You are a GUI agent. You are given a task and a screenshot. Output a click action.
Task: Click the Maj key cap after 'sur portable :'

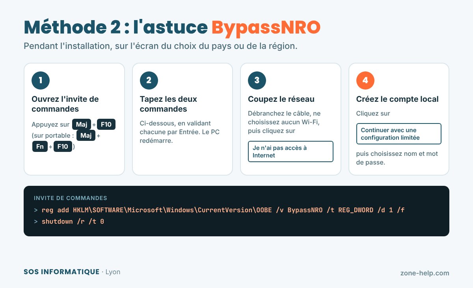(x=86, y=136)
